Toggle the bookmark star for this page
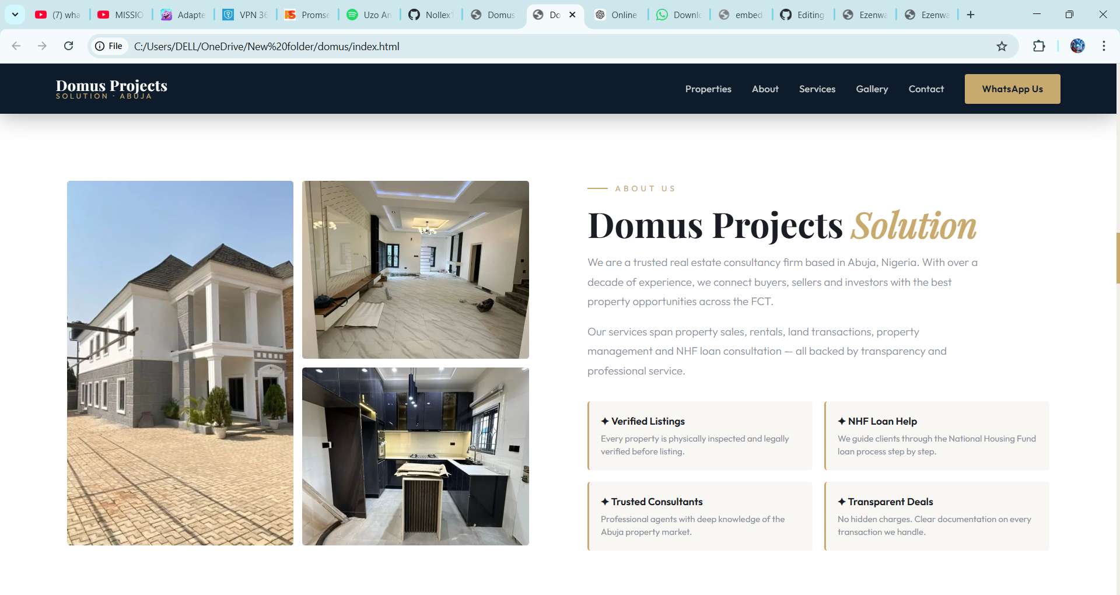The height and width of the screenshot is (595, 1120). tap(1002, 46)
